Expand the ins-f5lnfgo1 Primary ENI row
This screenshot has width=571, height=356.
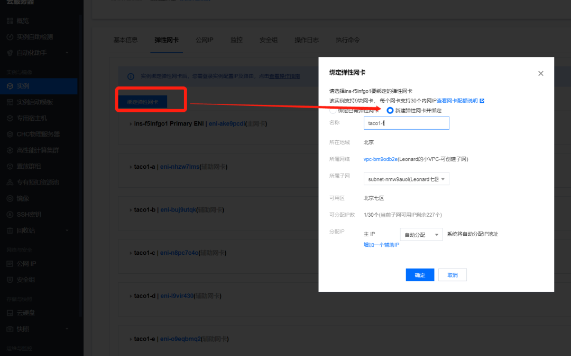click(131, 124)
